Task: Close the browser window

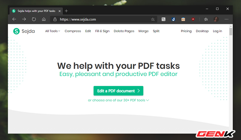Action: (227, 9)
